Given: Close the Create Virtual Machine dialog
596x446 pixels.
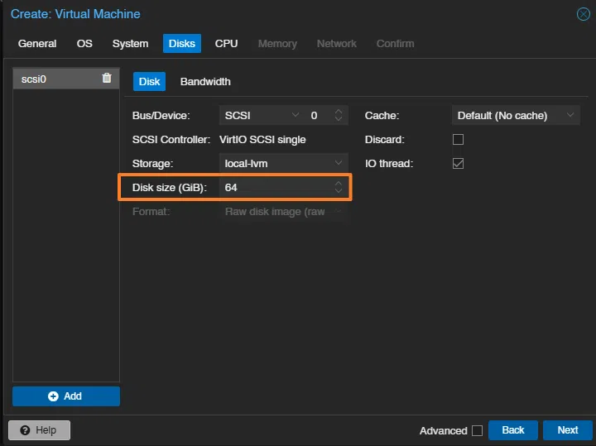Looking at the screenshot, I should (583, 14).
